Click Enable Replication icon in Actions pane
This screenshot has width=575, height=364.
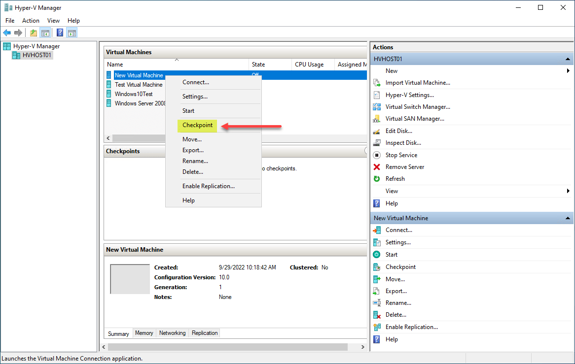(377, 327)
